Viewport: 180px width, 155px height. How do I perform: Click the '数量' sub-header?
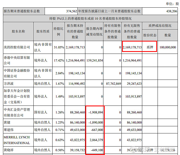click(168, 35)
